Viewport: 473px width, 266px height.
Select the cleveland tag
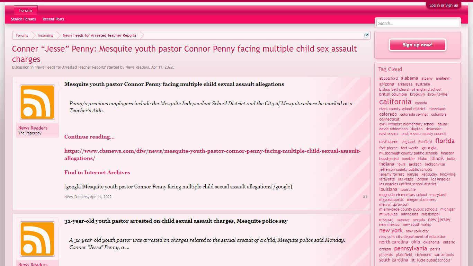[437, 109]
